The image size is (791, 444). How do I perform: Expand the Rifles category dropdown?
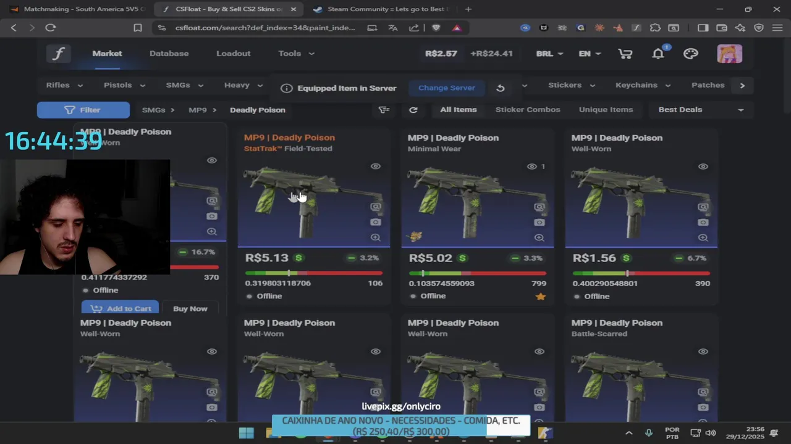[x=65, y=85]
